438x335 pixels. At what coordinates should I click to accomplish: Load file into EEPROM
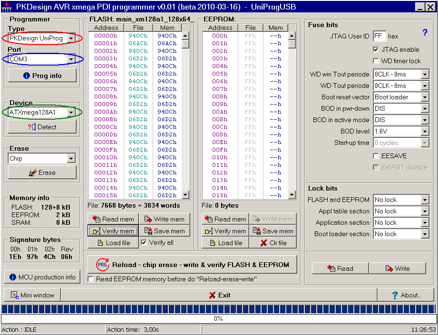225,243
